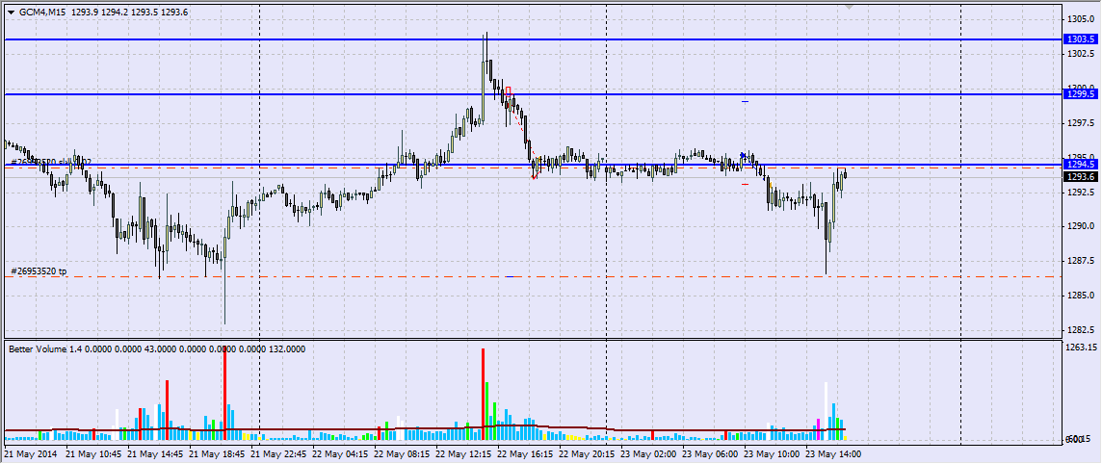Click the OHLC values 1293.9 1294.2 1293.5 1293.6
Screen dimensions: 1102x464
(x=130, y=12)
